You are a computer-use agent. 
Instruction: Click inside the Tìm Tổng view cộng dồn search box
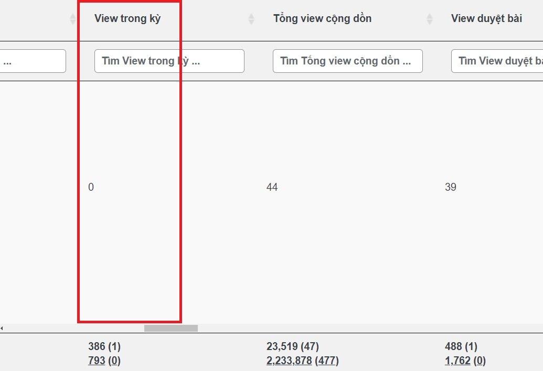(x=347, y=61)
